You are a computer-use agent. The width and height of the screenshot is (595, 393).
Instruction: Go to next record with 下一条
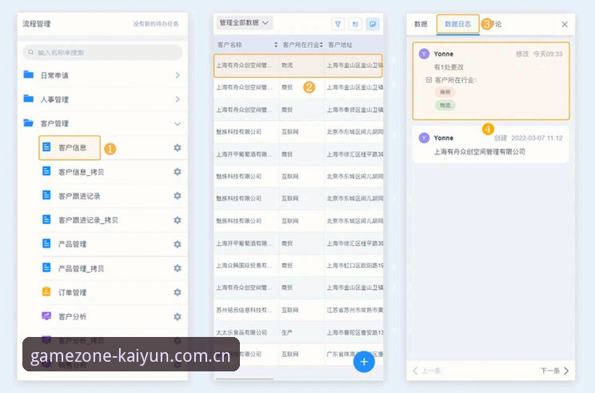coord(554,371)
